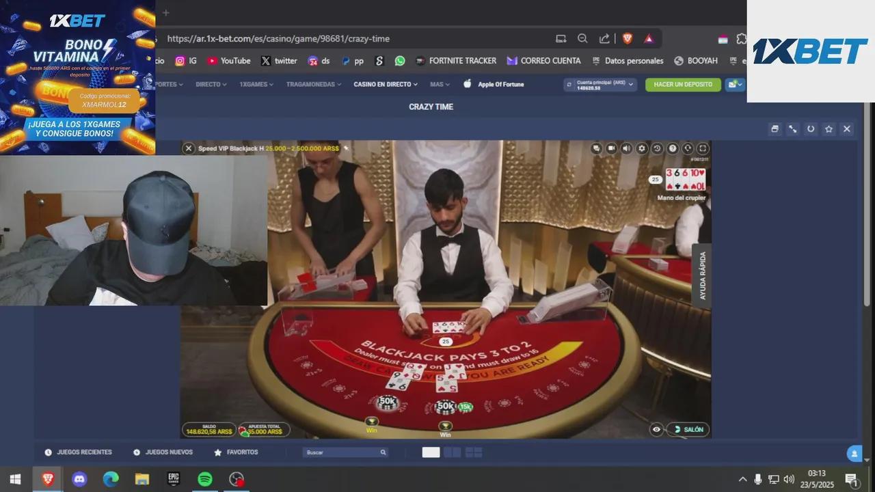Reload the game with refresh icon
This screenshot has height=492, width=875.
coord(811,128)
